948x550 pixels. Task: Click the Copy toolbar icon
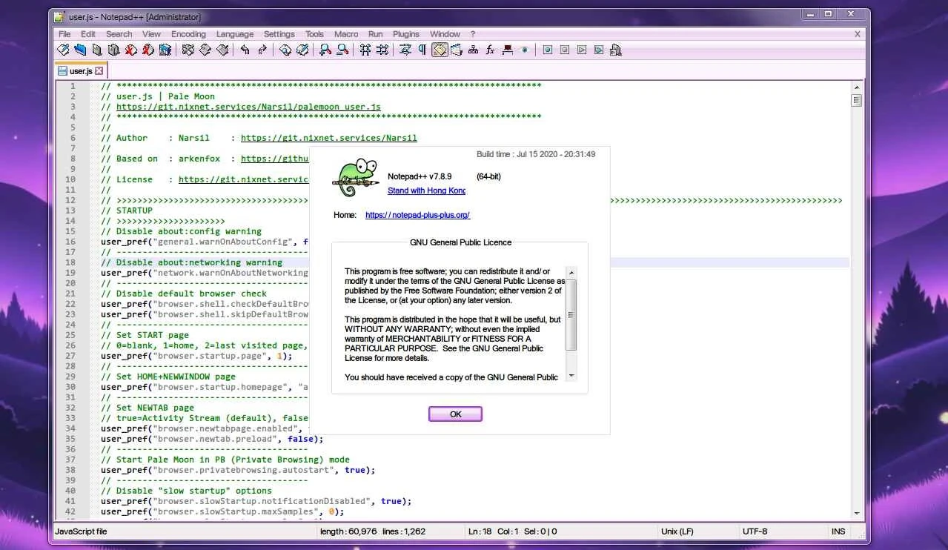pyautogui.click(x=205, y=50)
